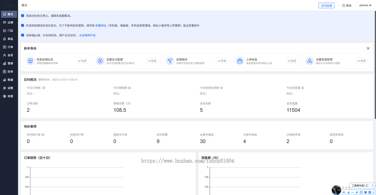Click the 店铺装修 paint roller icon
This screenshot has width=376, height=195.
point(170,61)
